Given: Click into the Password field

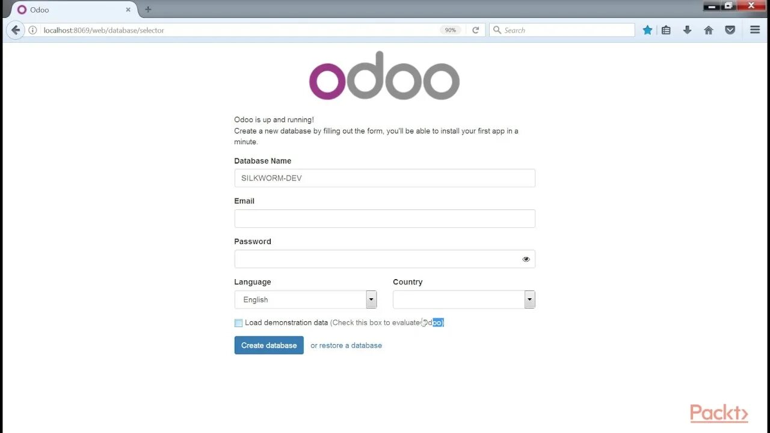Looking at the screenshot, I should (384, 259).
